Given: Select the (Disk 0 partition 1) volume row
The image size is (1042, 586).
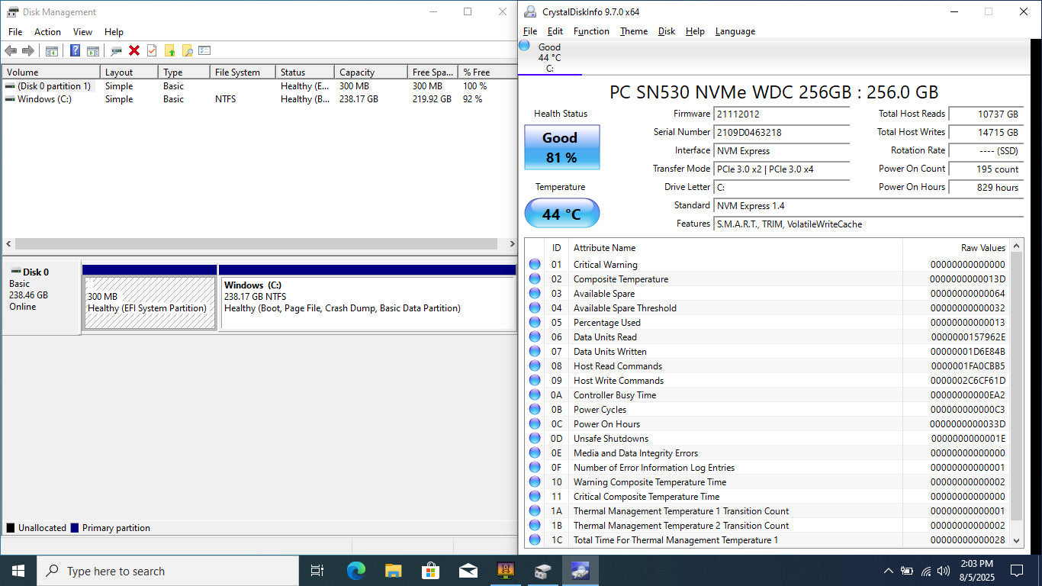Looking at the screenshot, I should click(259, 86).
